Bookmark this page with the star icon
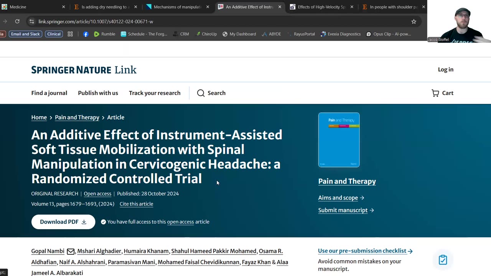 pos(414,21)
